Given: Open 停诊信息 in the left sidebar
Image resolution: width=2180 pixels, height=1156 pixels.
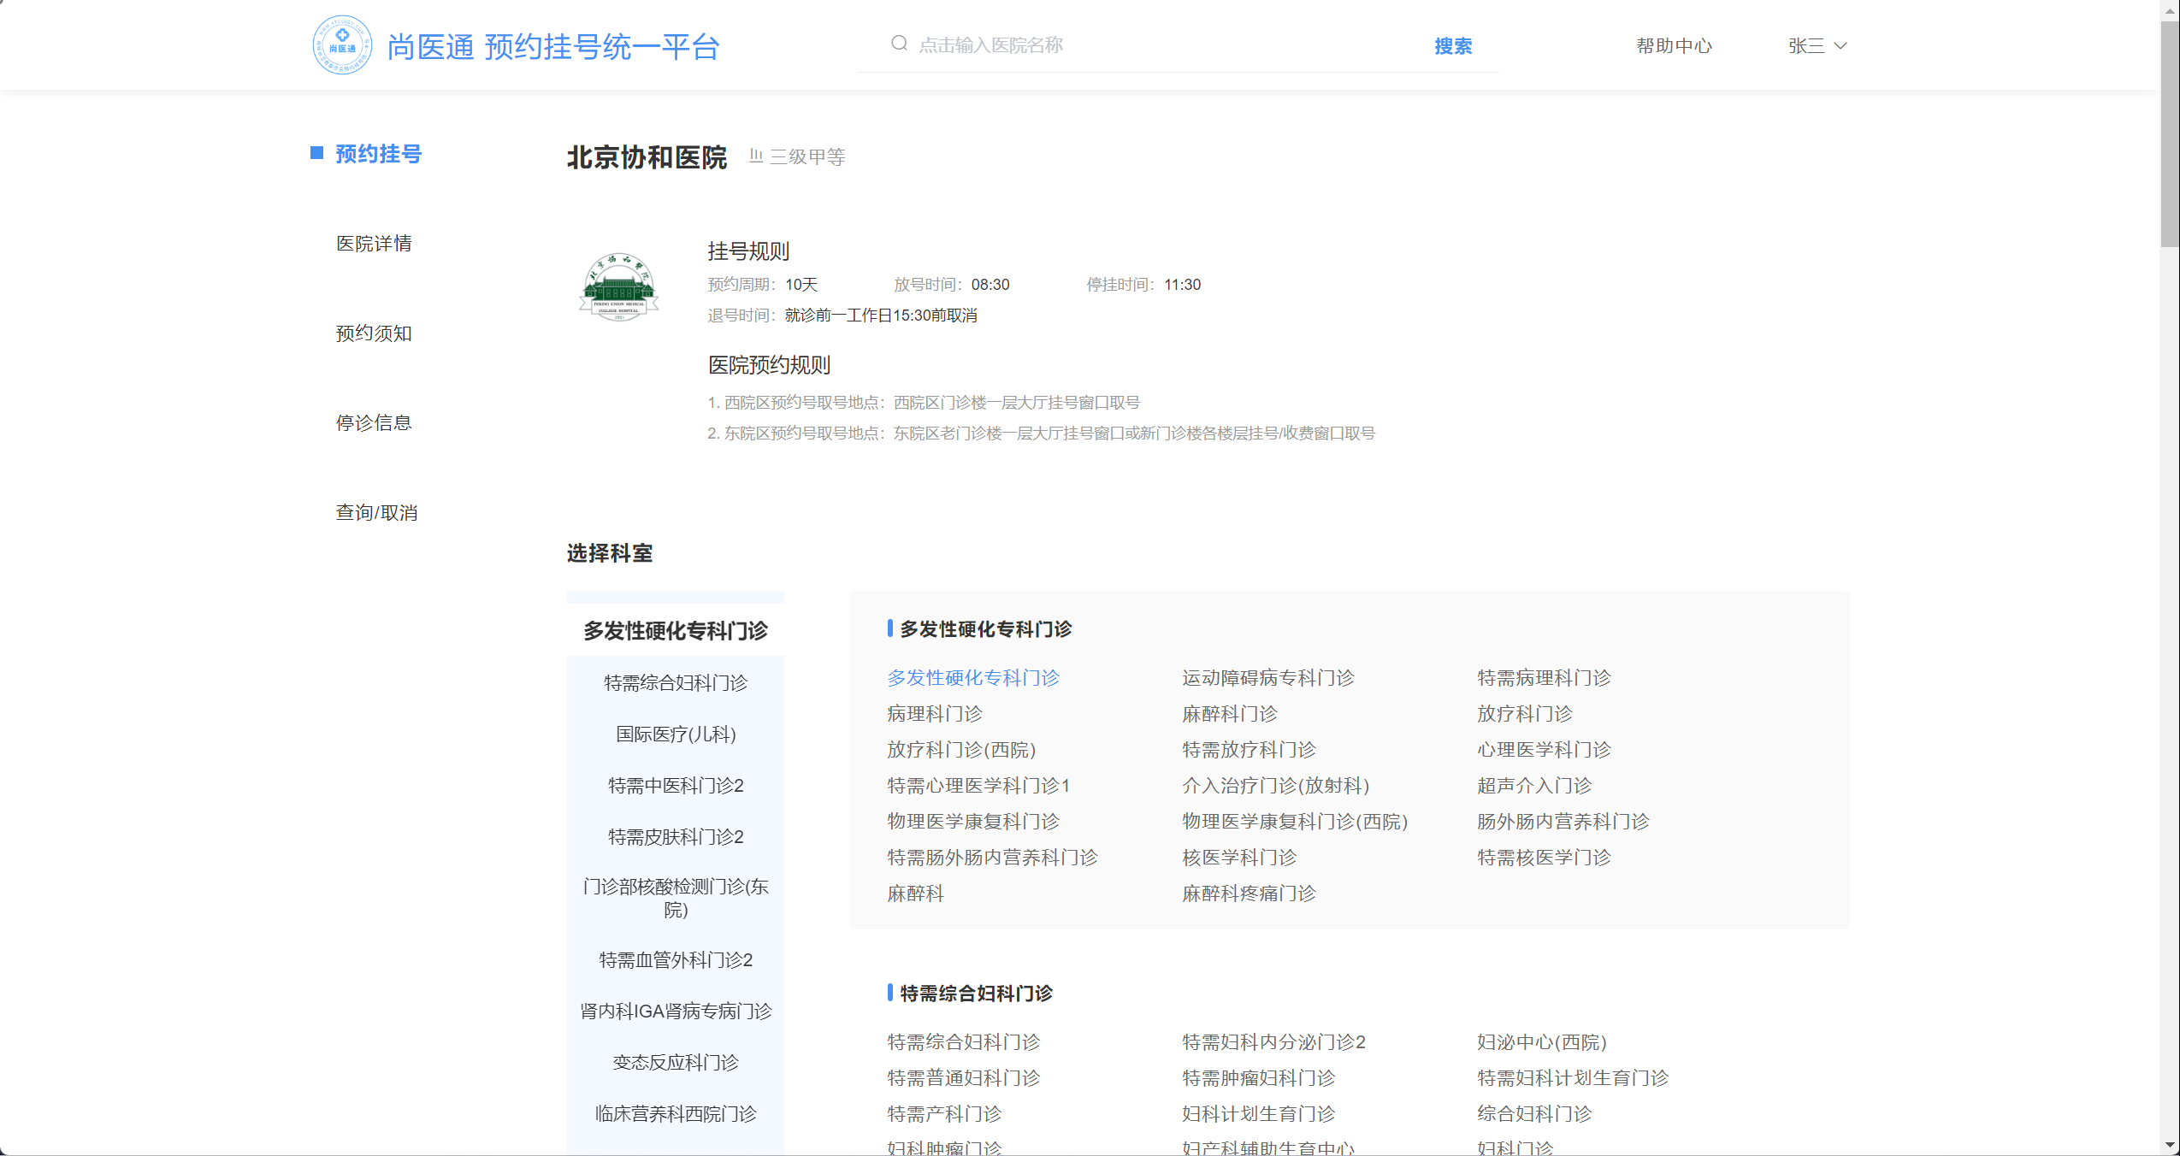Looking at the screenshot, I should click(374, 422).
